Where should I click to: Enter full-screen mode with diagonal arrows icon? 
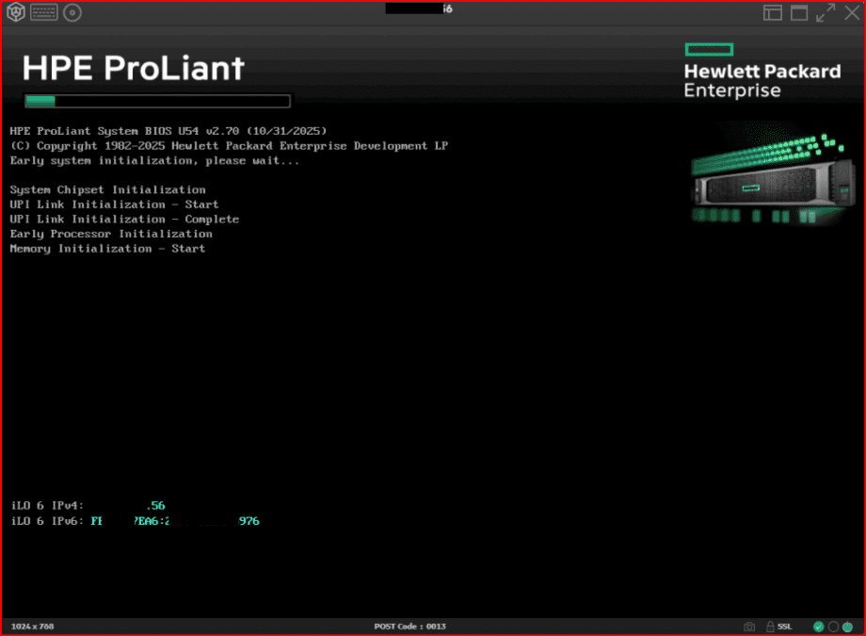(826, 12)
